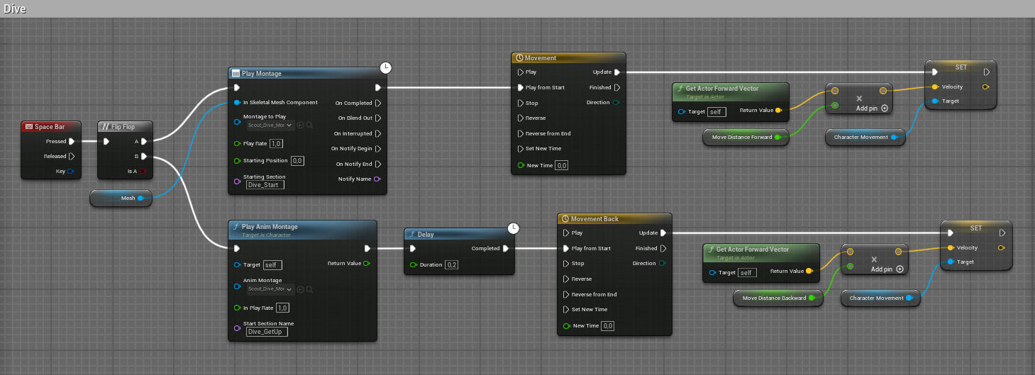
Task: Click the Starting Section Dive_Start text field
Action: point(265,185)
